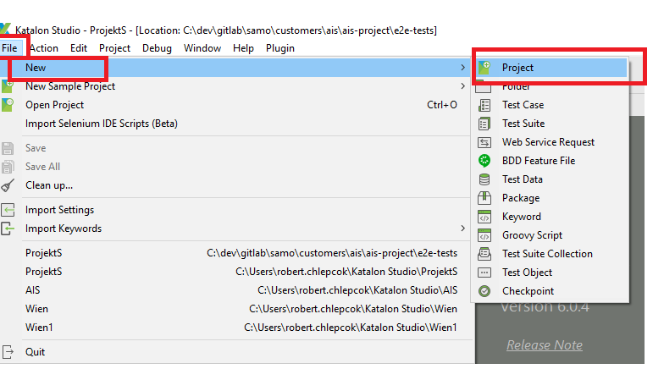Open the Release Note link
Screen dimensions: 664x380
[x=545, y=345]
